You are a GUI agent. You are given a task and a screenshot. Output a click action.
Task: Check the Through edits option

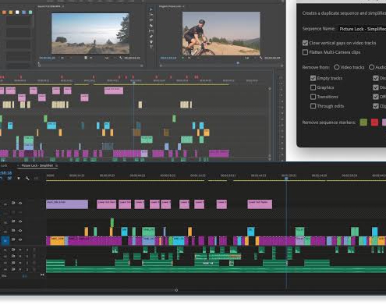point(313,106)
